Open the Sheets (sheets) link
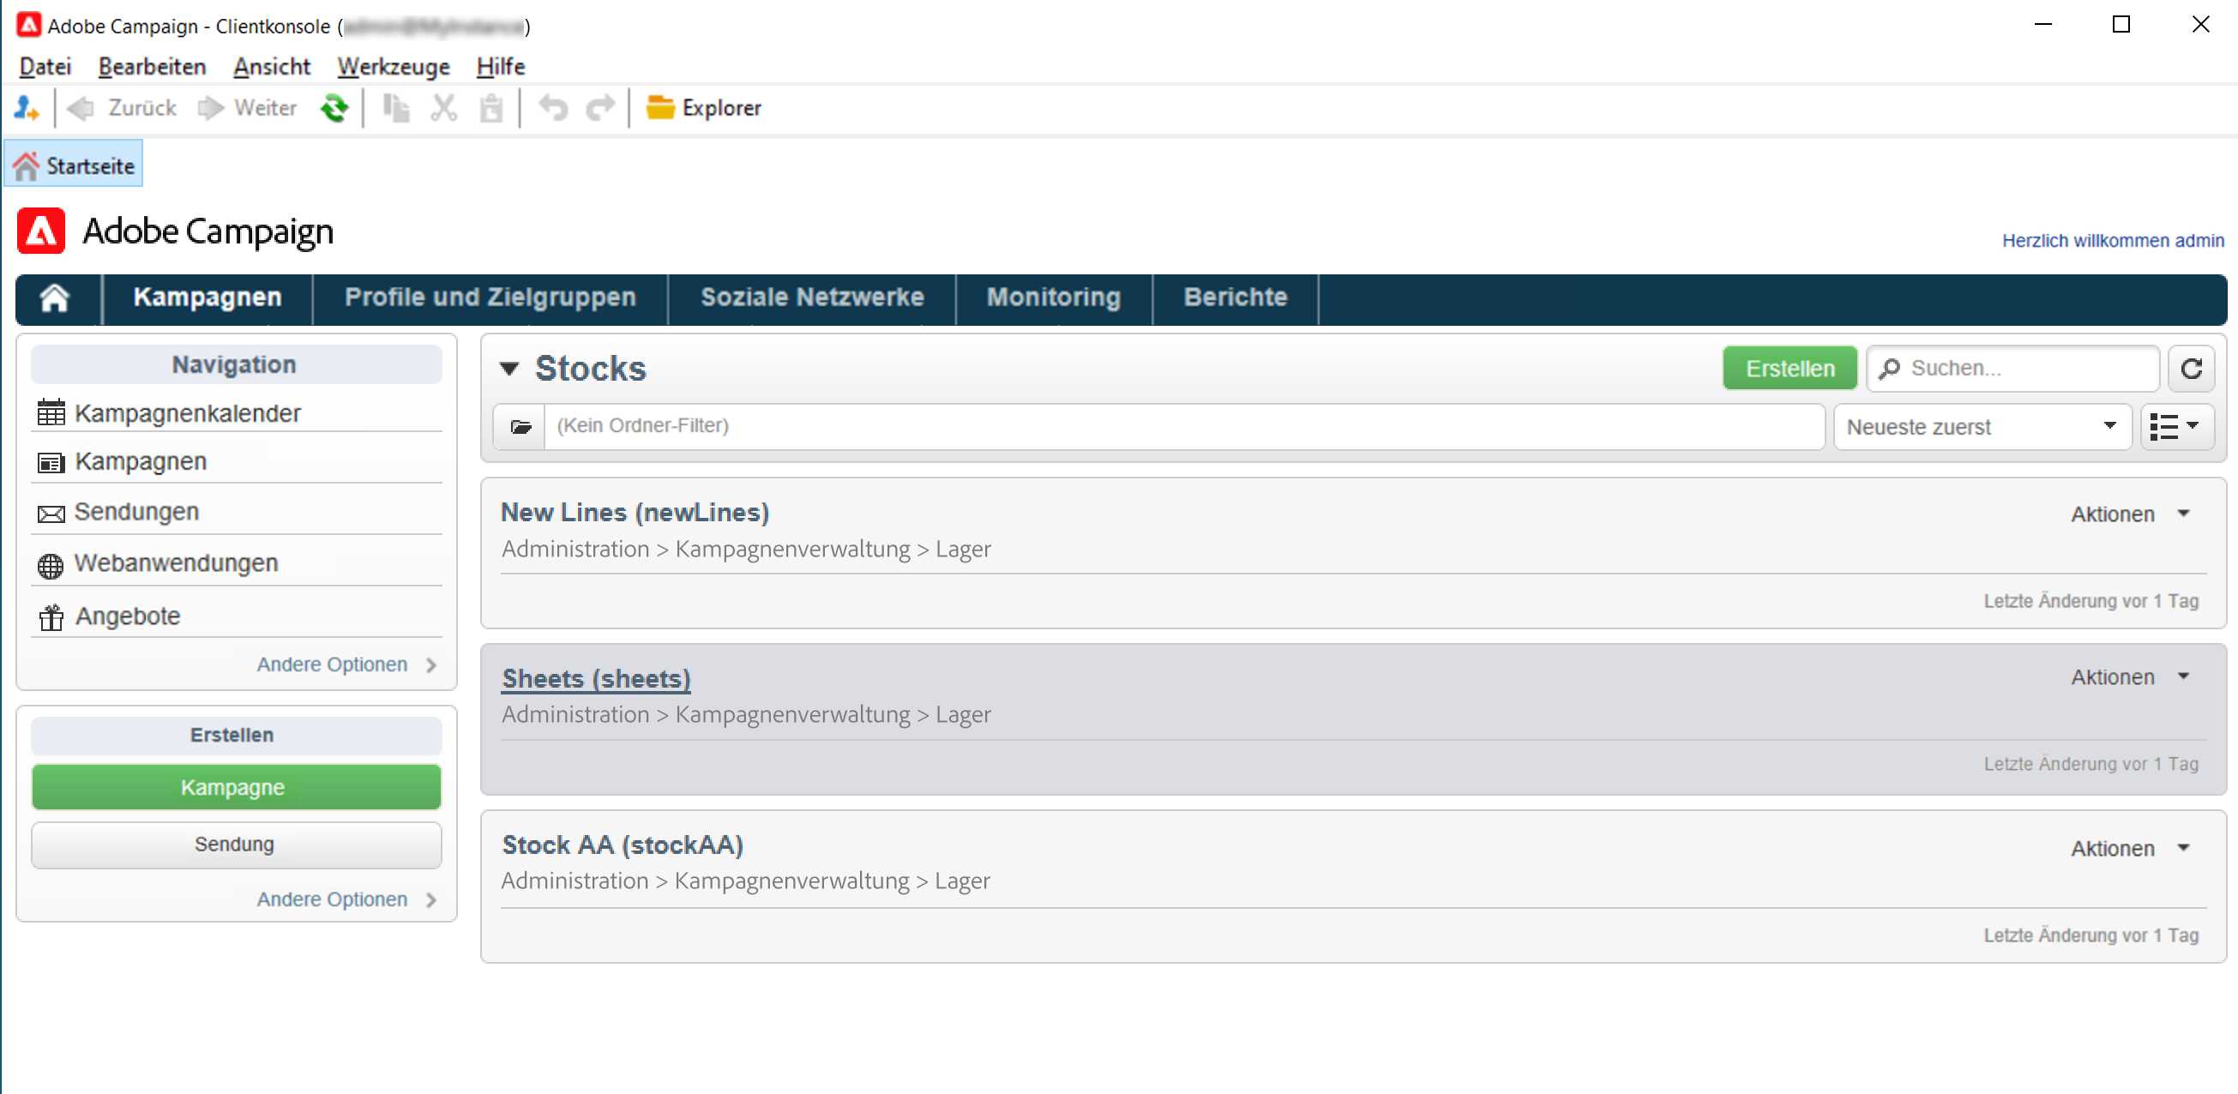The height and width of the screenshot is (1094, 2238). pos(596,679)
